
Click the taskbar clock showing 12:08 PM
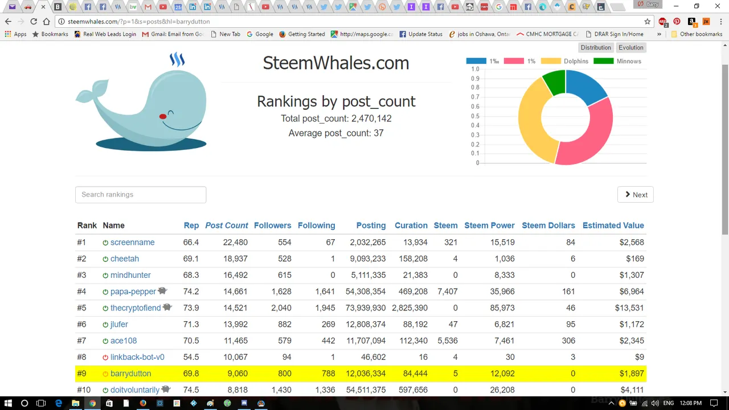click(x=690, y=403)
